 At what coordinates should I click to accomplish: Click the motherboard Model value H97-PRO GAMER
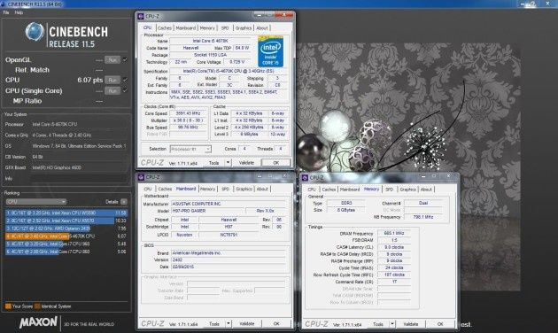click(207, 211)
